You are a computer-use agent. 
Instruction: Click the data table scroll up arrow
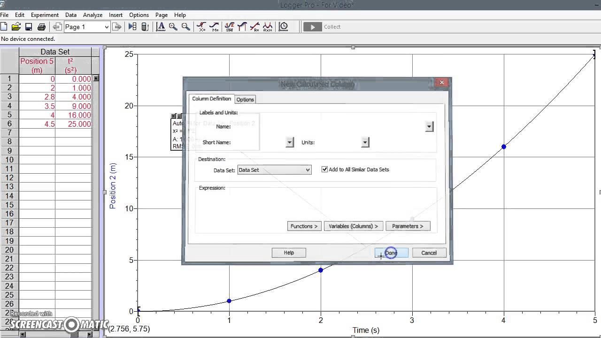coord(96,78)
